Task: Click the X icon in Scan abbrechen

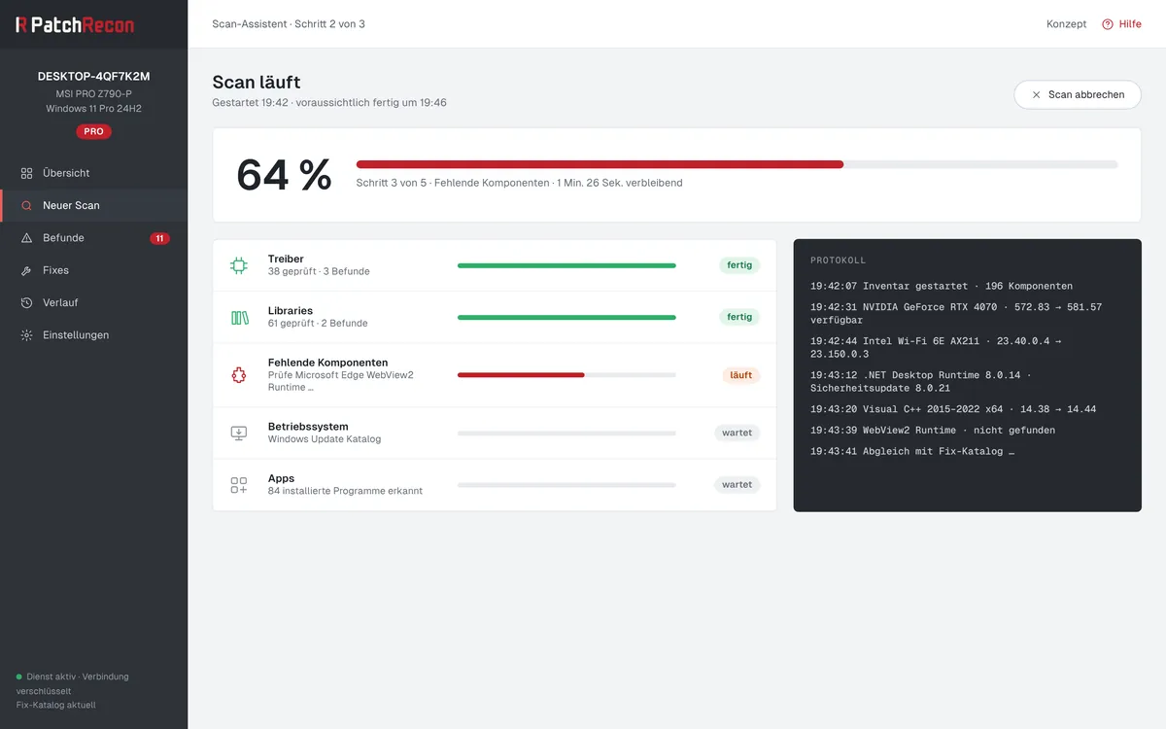Action: 1037,94
